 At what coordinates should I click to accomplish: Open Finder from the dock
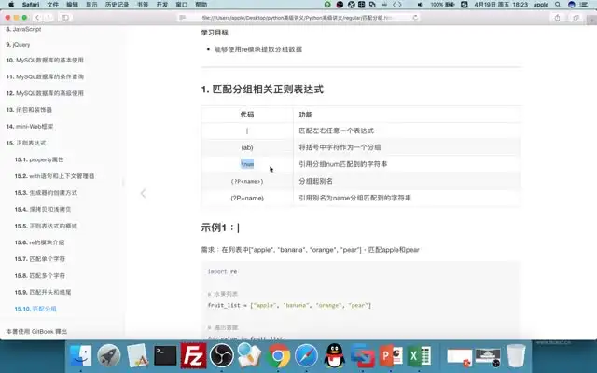click(x=81, y=356)
